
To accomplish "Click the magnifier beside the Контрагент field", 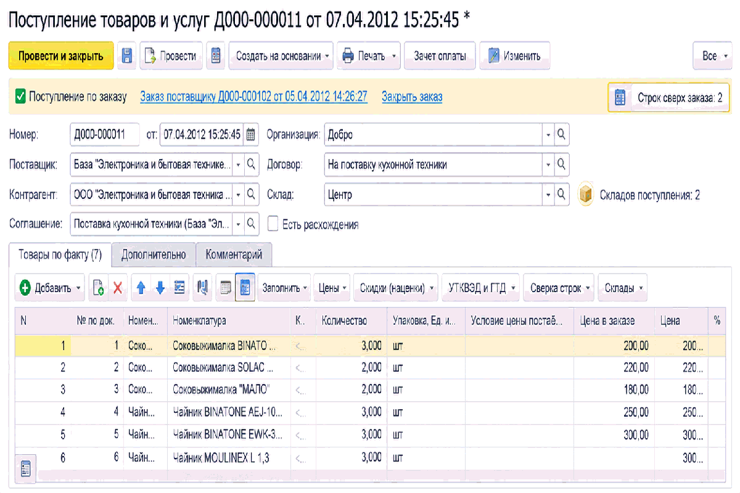I will pos(251,195).
